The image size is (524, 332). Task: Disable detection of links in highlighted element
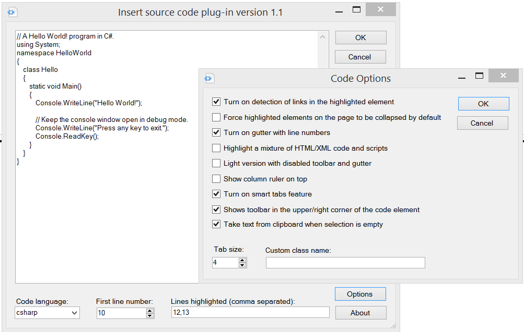tap(216, 102)
